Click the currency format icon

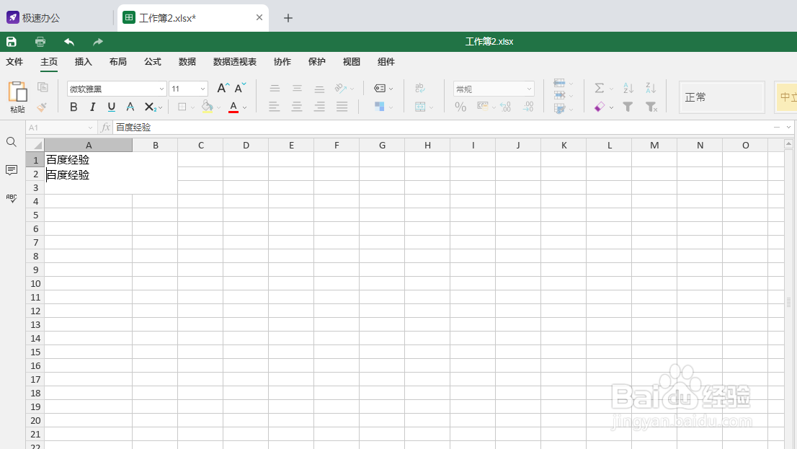click(x=482, y=106)
